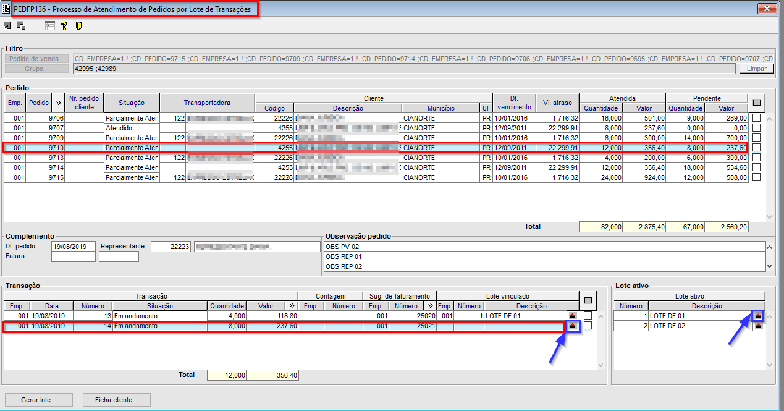The image size is (784, 411).
Task: Expand columns with » next to Pedido header
Action: click(x=58, y=103)
